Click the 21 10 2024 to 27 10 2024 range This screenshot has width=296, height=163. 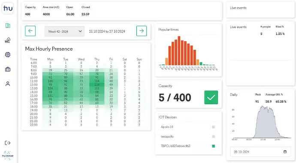tap(107, 31)
